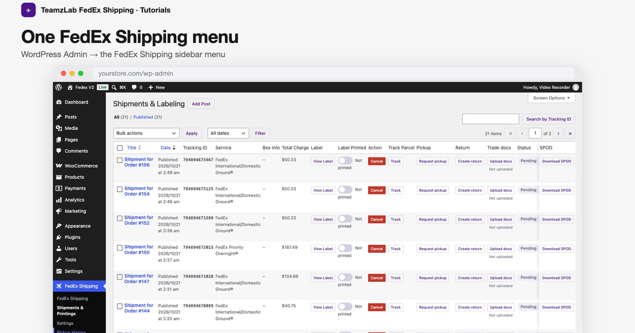This screenshot has width=635, height=333.
Task: Open FedEx Shipping submenu entry
Action: pos(72,299)
